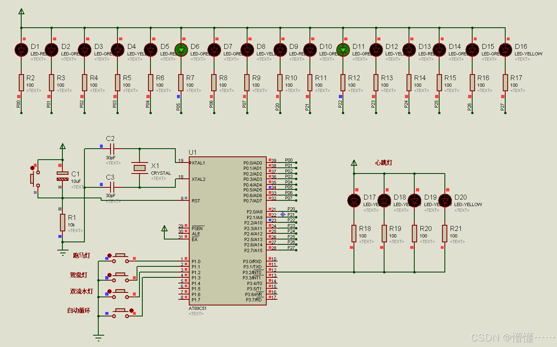This screenshot has width=557, height=347.
Task: Click the P0.7/AD7 pin label
Action: pos(253,201)
